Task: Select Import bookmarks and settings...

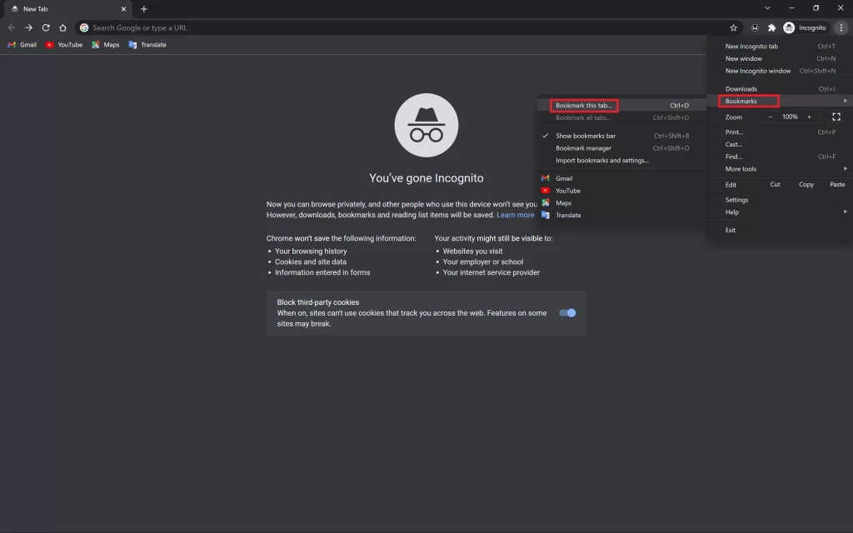Action: coord(621,161)
